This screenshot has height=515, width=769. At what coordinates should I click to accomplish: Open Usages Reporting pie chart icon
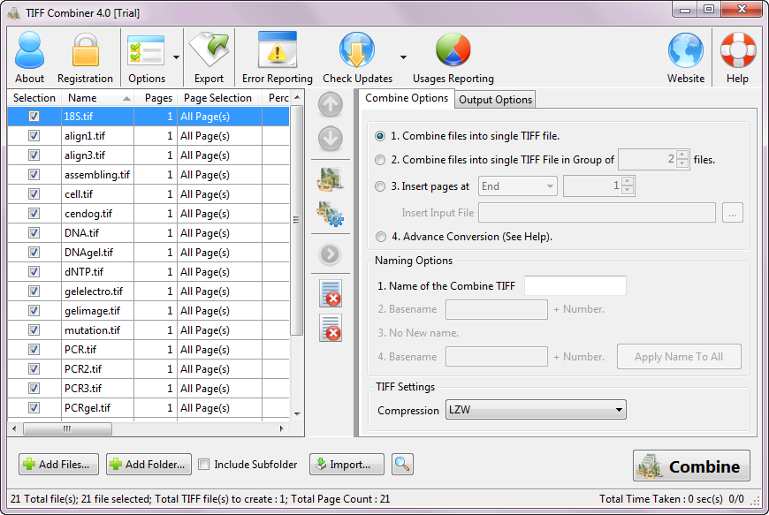[x=453, y=50]
